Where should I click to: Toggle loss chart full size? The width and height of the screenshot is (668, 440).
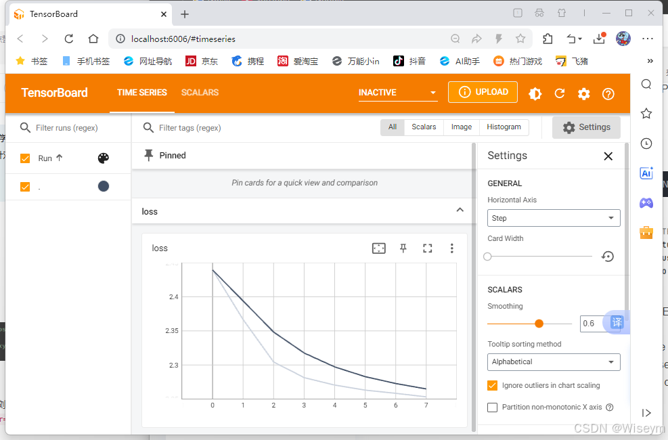(427, 248)
